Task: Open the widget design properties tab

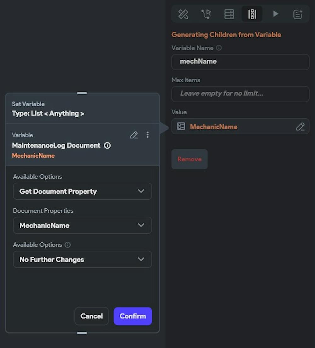Action: tap(183, 14)
